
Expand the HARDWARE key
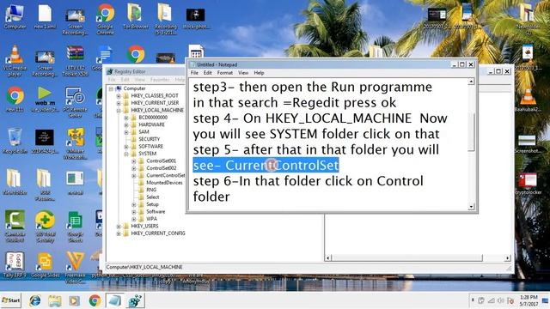(126, 124)
